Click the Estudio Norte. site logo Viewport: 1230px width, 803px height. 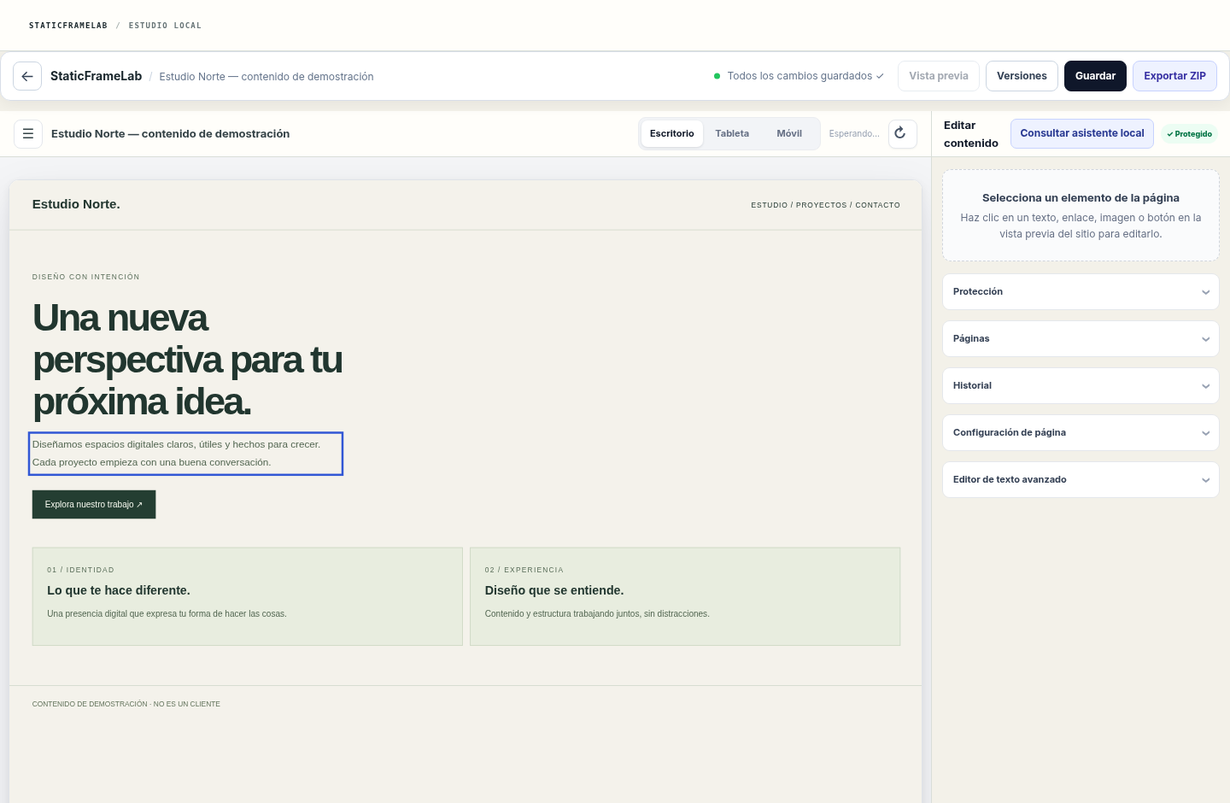click(76, 204)
